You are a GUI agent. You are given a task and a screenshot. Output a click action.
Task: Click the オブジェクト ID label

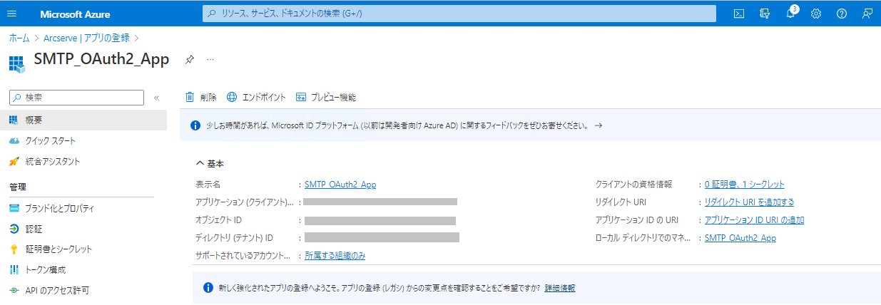coord(218,220)
